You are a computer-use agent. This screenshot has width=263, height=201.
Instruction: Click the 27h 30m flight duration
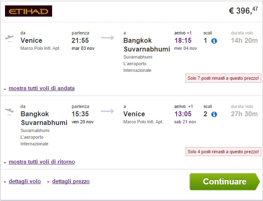244,113
